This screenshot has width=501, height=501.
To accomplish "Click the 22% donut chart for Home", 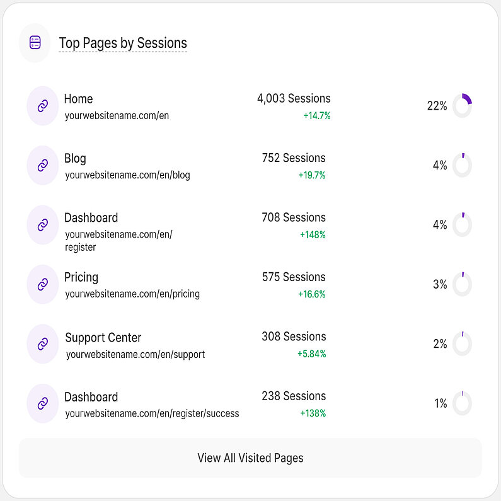I will pyautogui.click(x=462, y=106).
